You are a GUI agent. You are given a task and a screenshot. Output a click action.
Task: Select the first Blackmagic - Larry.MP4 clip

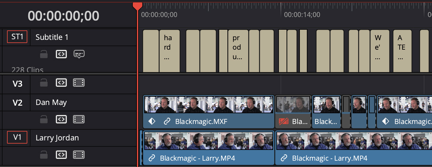208,147
